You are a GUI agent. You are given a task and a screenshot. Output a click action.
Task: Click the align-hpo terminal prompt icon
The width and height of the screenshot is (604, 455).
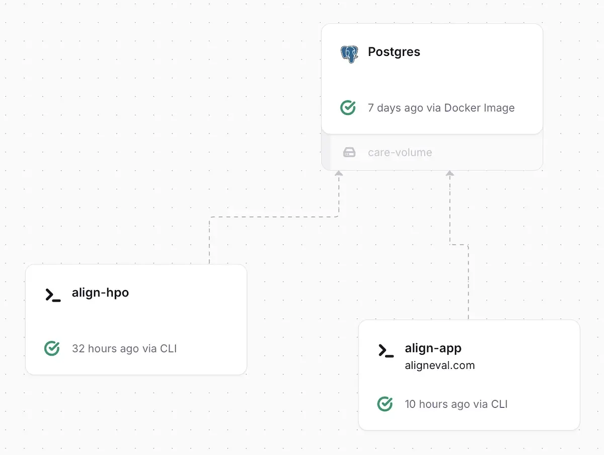click(x=53, y=295)
